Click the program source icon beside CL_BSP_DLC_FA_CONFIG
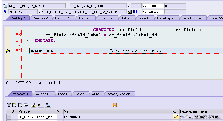223x121 pixels. (5, 6)
